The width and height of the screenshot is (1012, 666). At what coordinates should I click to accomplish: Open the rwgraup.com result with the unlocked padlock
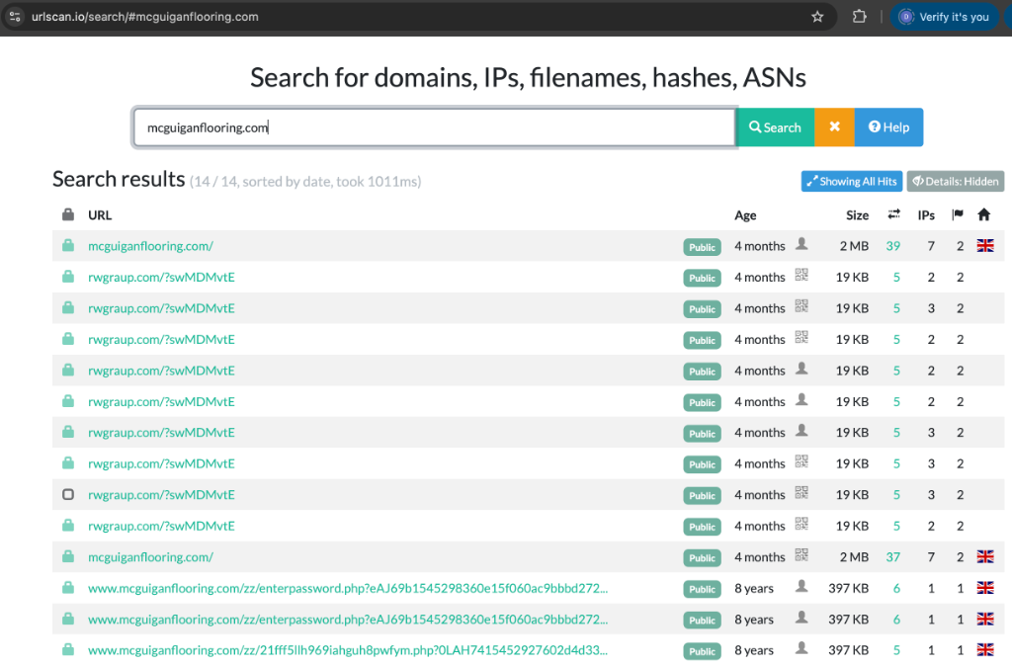coord(161,495)
